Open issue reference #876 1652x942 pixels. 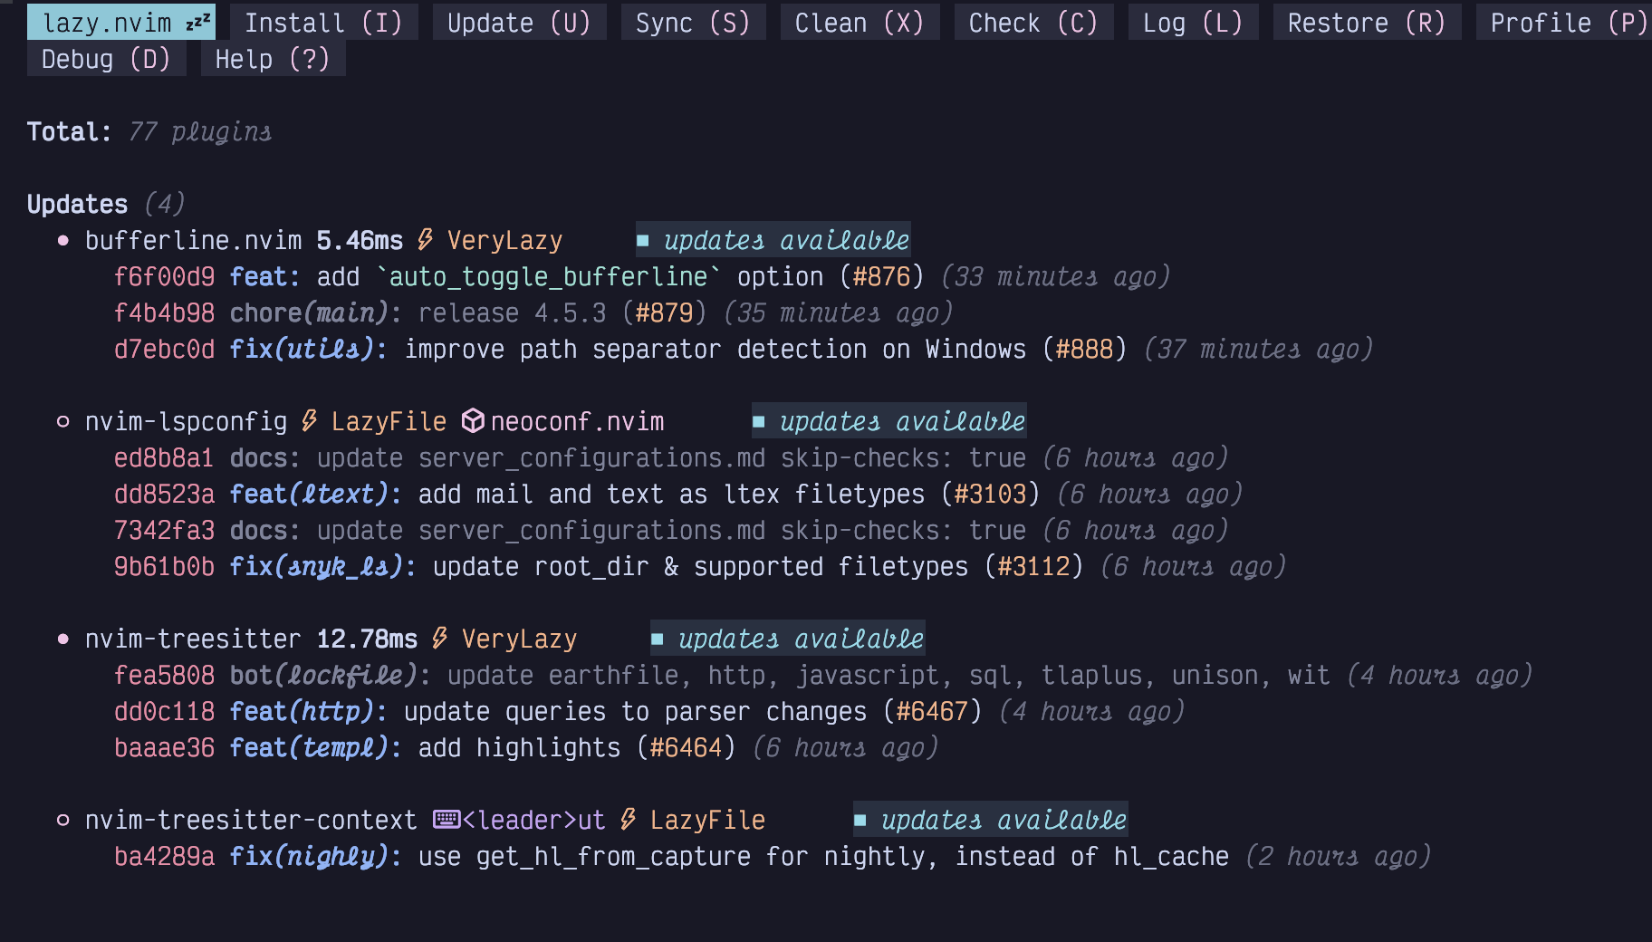(881, 276)
